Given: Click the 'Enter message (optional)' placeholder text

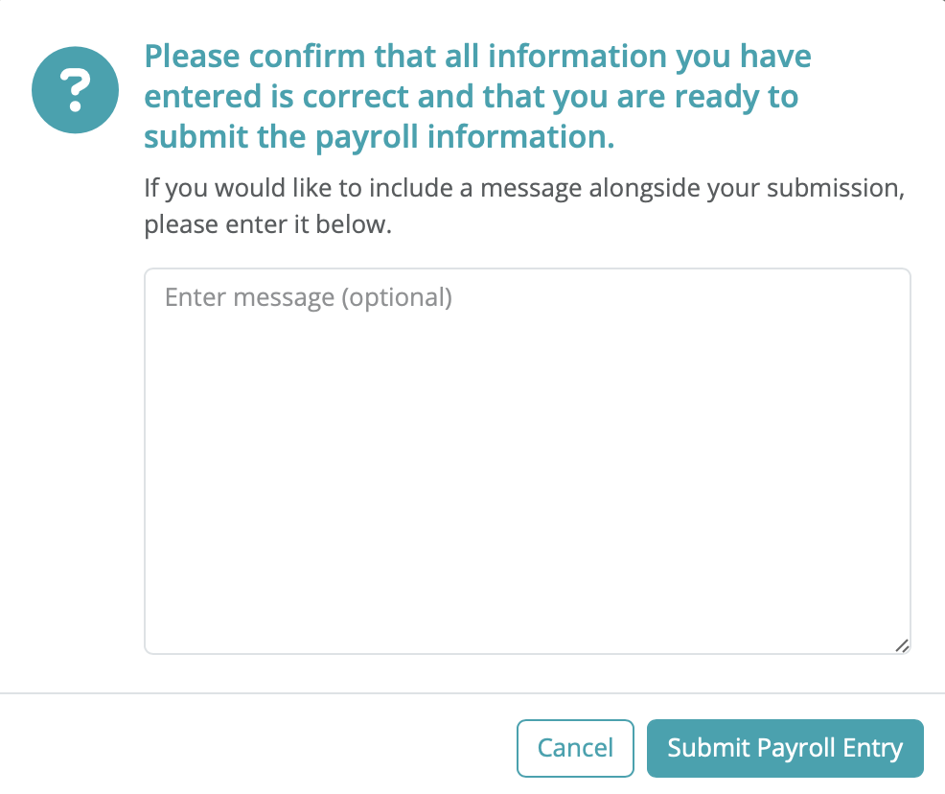Looking at the screenshot, I should (x=309, y=298).
